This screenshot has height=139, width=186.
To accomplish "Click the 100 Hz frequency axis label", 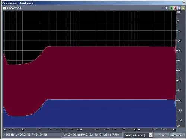I will click(x=22, y=129).
